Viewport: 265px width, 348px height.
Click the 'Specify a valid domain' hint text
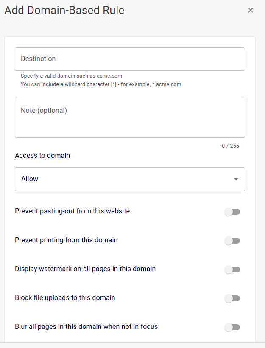(x=71, y=76)
